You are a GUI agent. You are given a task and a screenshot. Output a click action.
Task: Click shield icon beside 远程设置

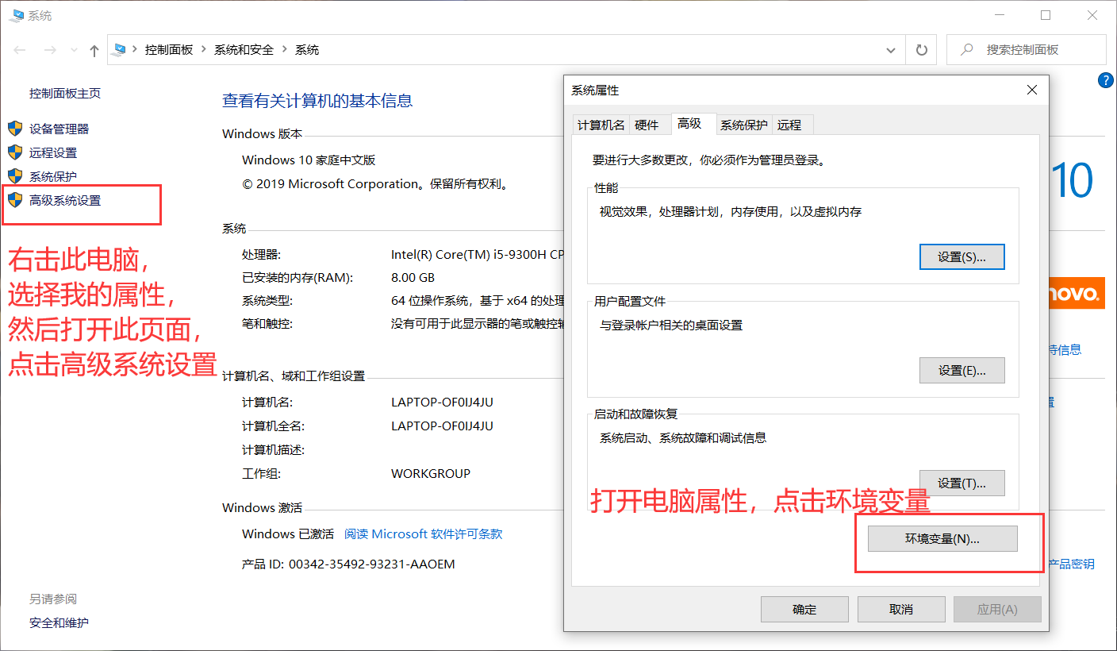point(15,152)
